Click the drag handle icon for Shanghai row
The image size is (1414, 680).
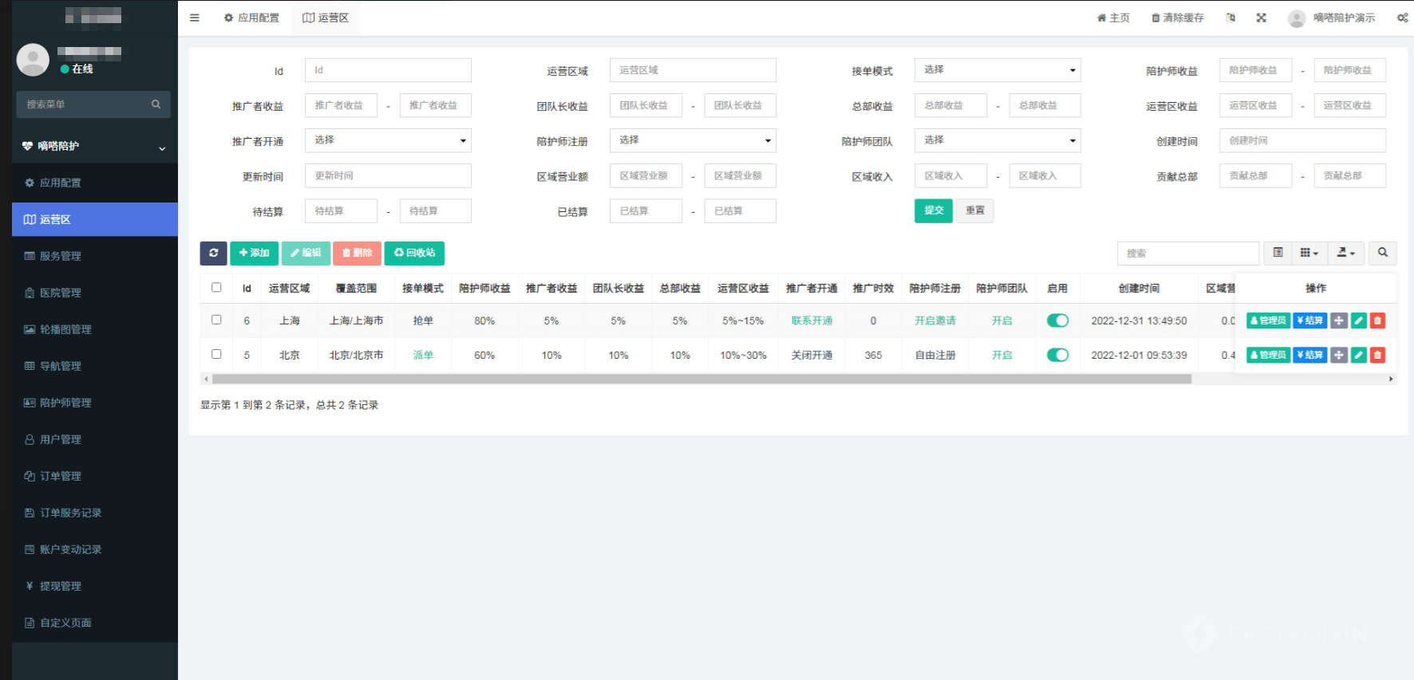coord(1339,320)
